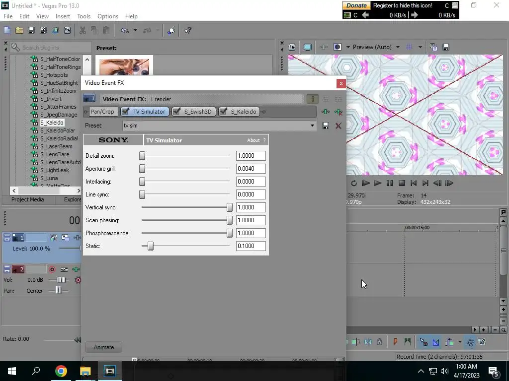This screenshot has height=381, width=509.
Task: Open the Help menu
Action: tap(131, 16)
